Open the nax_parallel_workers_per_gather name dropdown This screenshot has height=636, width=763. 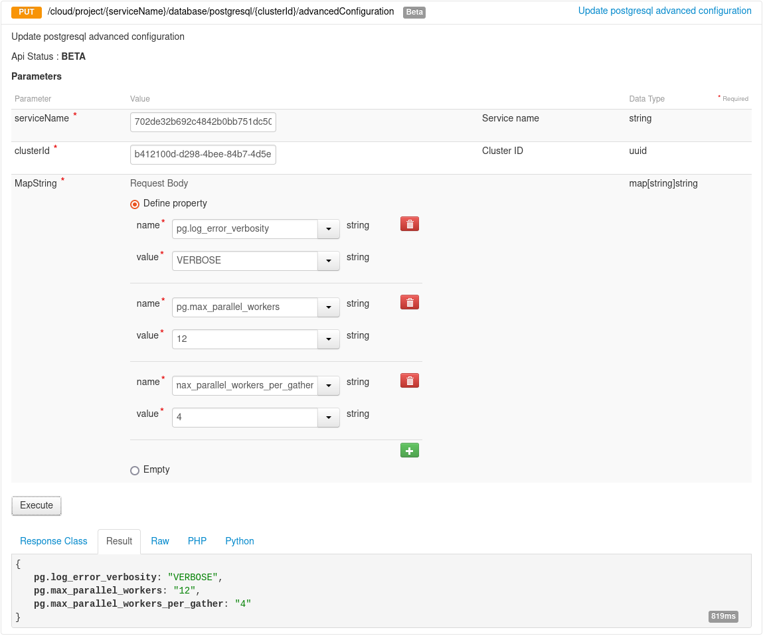coord(328,385)
